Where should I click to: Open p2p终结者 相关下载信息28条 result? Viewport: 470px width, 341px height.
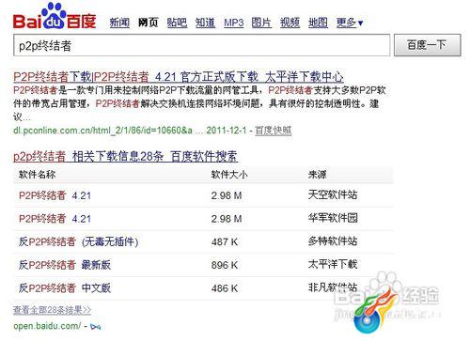[125, 156]
